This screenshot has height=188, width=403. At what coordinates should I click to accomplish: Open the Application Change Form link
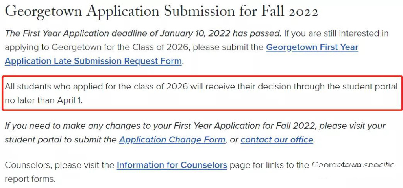172,140
